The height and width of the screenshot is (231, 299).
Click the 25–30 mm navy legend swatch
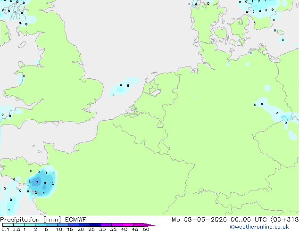(95, 225)
